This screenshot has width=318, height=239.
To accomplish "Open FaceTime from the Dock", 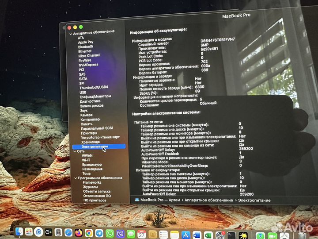I will [x=273, y=236].
